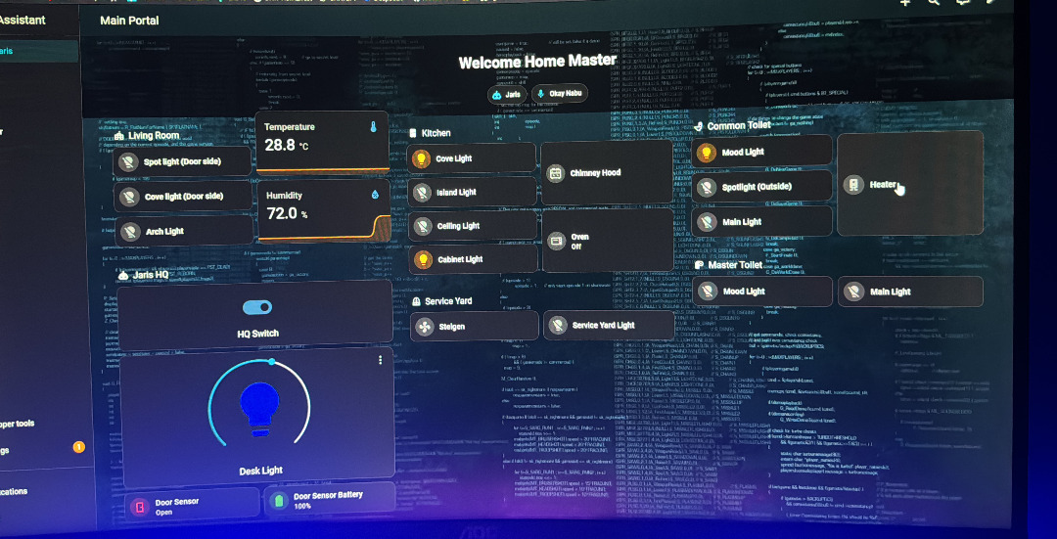Click the Service Yard heading icon
This screenshot has width=1057, height=539.
click(x=417, y=302)
